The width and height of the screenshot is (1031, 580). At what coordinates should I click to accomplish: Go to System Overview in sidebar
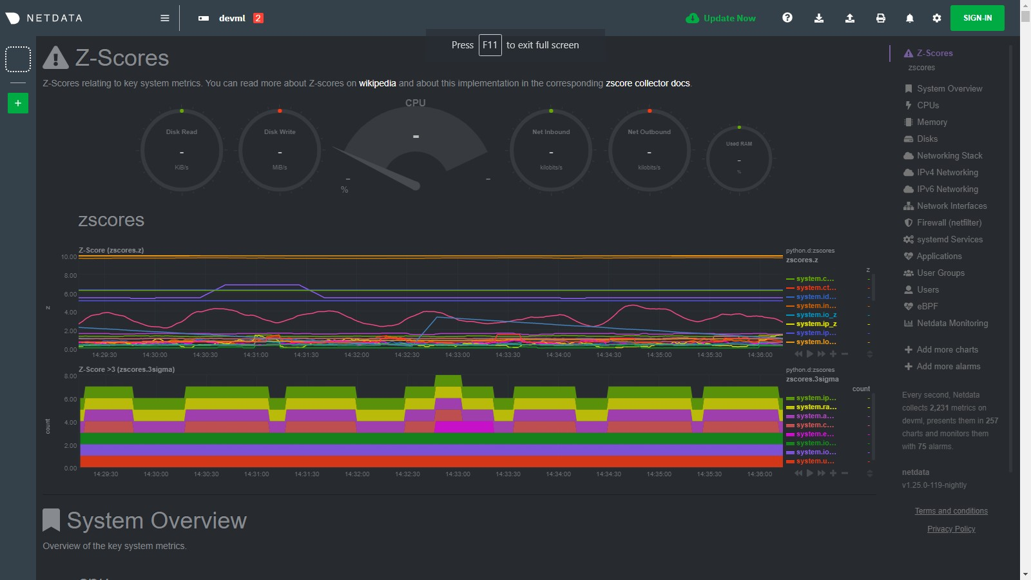tap(943, 89)
